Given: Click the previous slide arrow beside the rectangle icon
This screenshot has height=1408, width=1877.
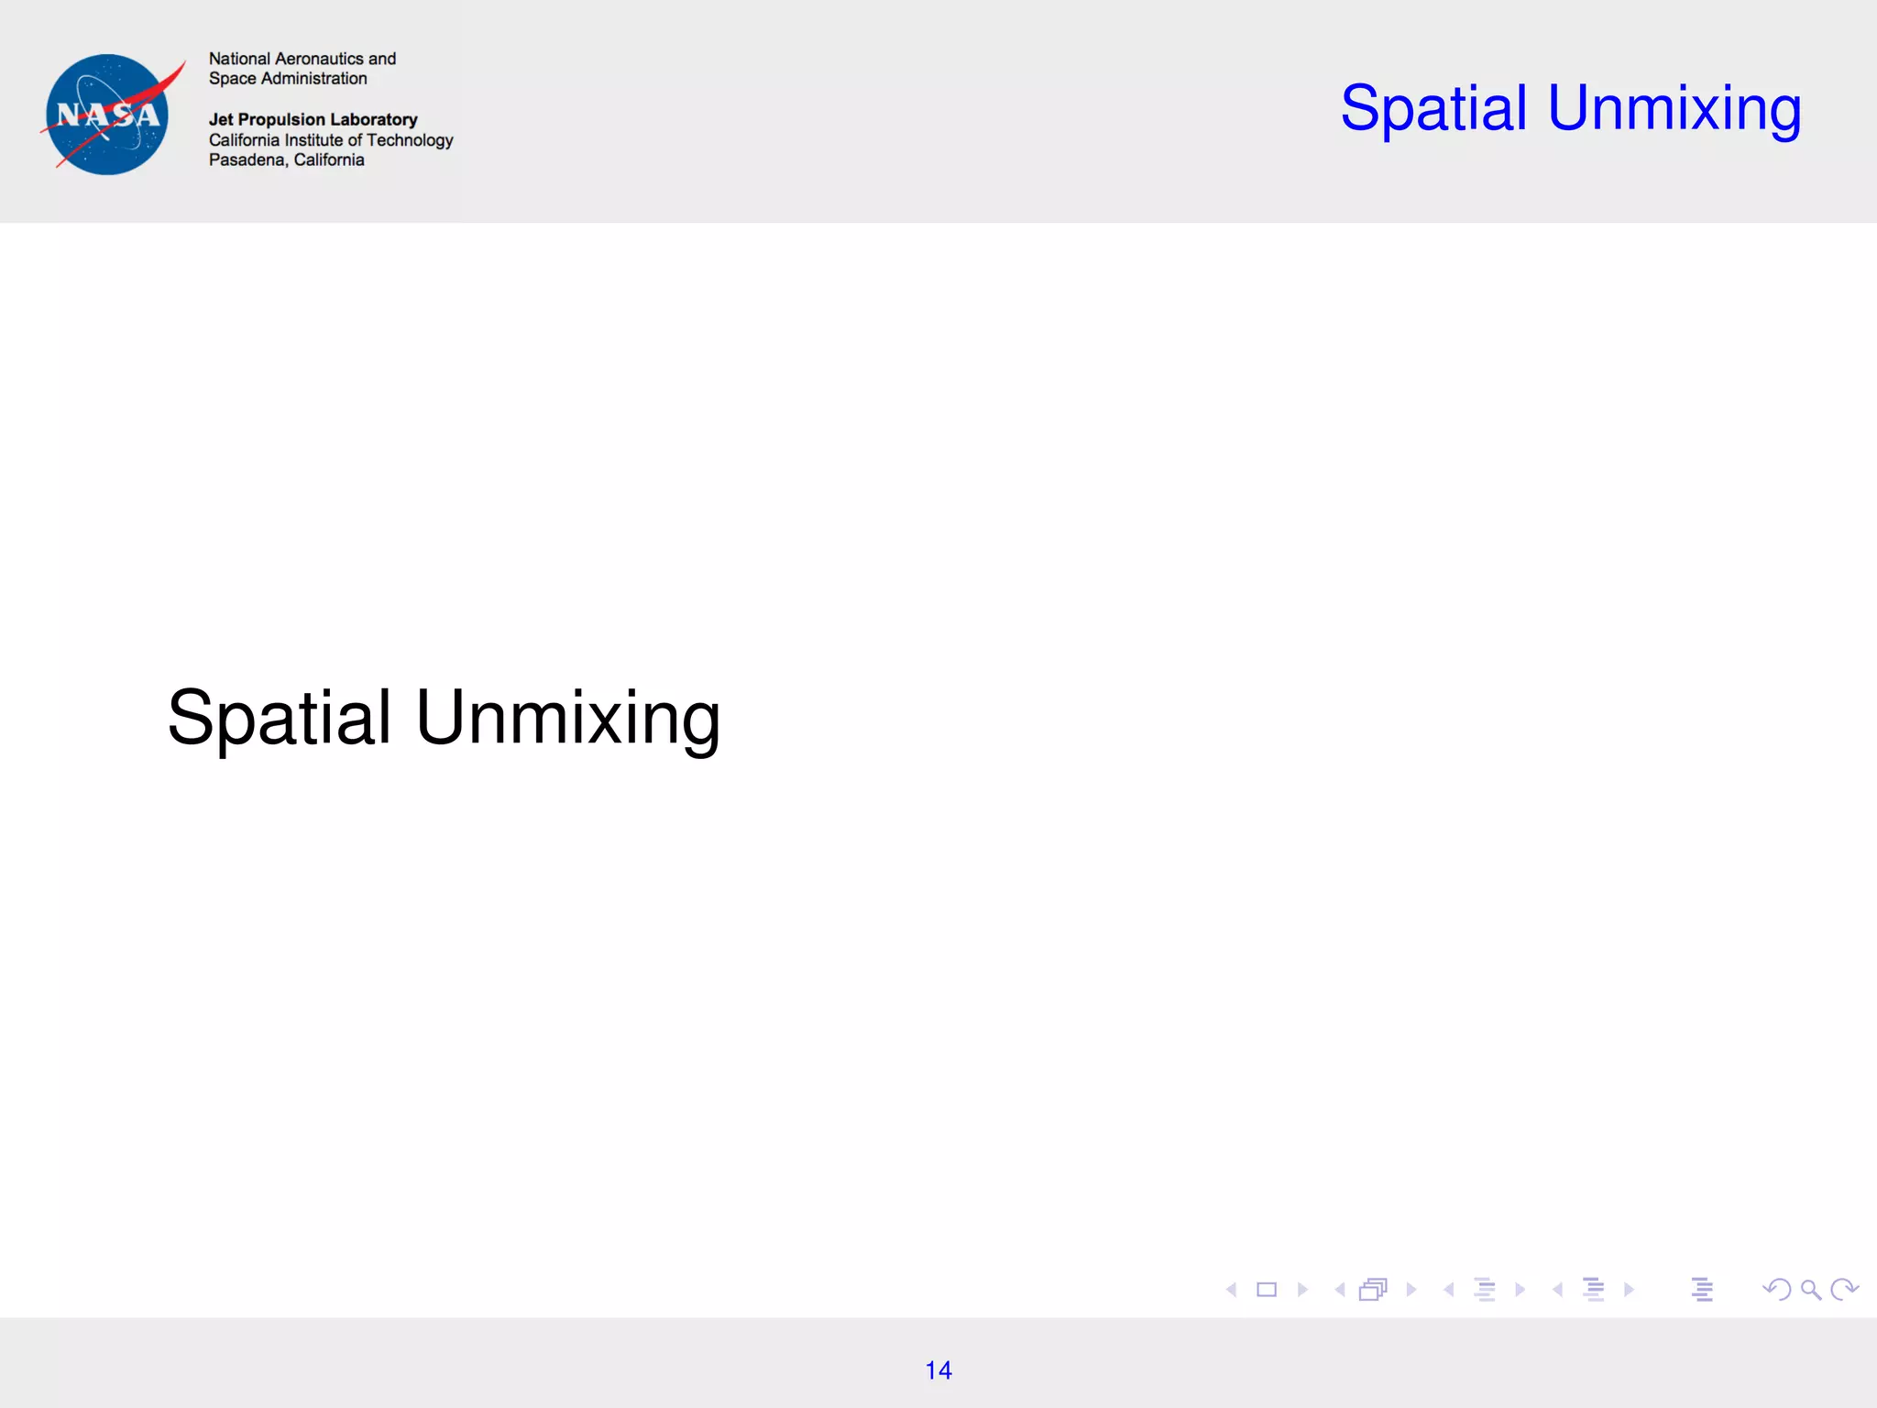Looking at the screenshot, I should point(1232,1290).
